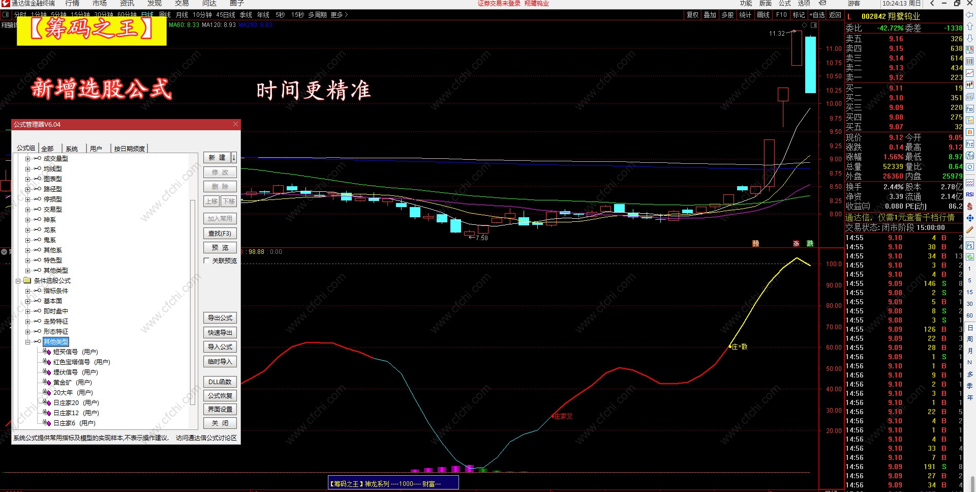Click the 复权 toolbar option
Screen dimensions: 976x492
click(x=693, y=15)
